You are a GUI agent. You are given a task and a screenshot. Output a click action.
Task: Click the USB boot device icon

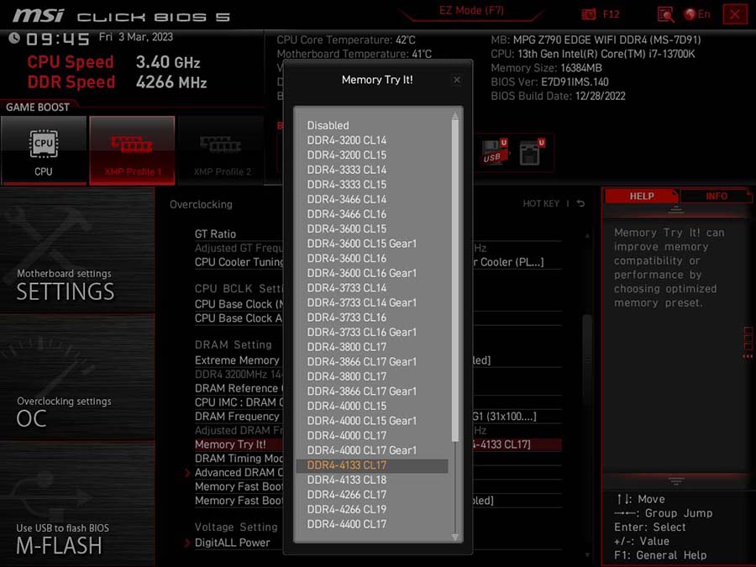coord(495,153)
